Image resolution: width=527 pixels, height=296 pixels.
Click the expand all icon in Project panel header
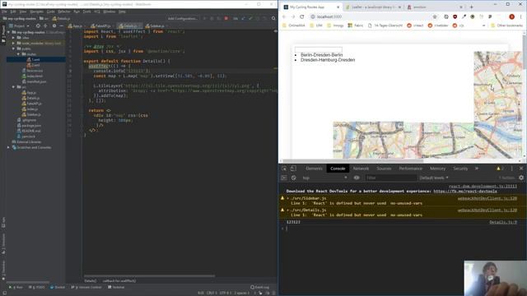(x=45, y=25)
